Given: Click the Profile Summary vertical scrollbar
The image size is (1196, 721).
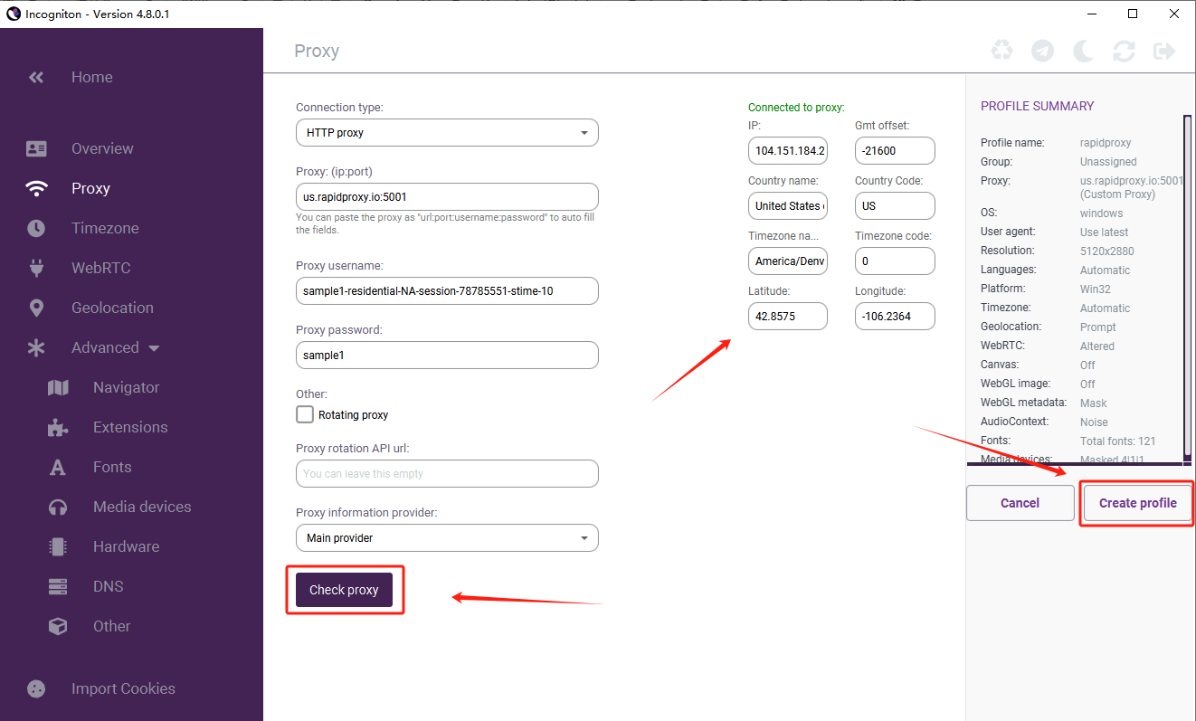Looking at the screenshot, I should (1187, 288).
